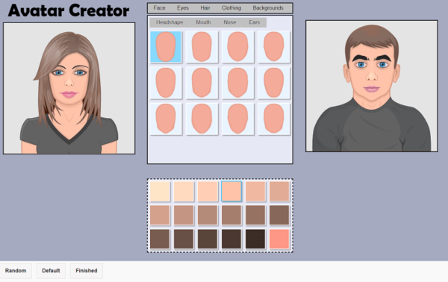Reset avatar with the Default button

pyautogui.click(x=51, y=271)
